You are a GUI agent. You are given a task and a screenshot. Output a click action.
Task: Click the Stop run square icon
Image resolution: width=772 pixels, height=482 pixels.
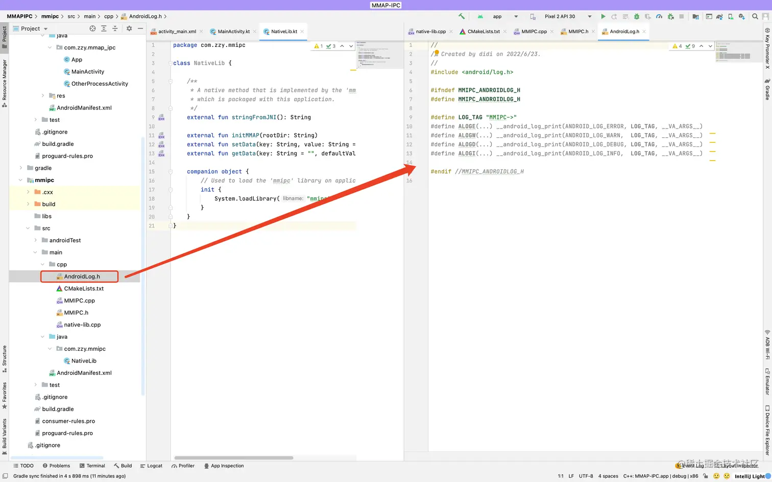[682, 16]
